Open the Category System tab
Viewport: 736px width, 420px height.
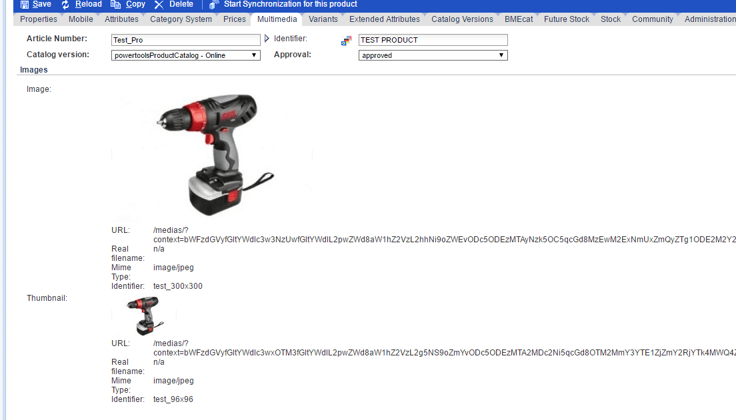pyautogui.click(x=181, y=19)
